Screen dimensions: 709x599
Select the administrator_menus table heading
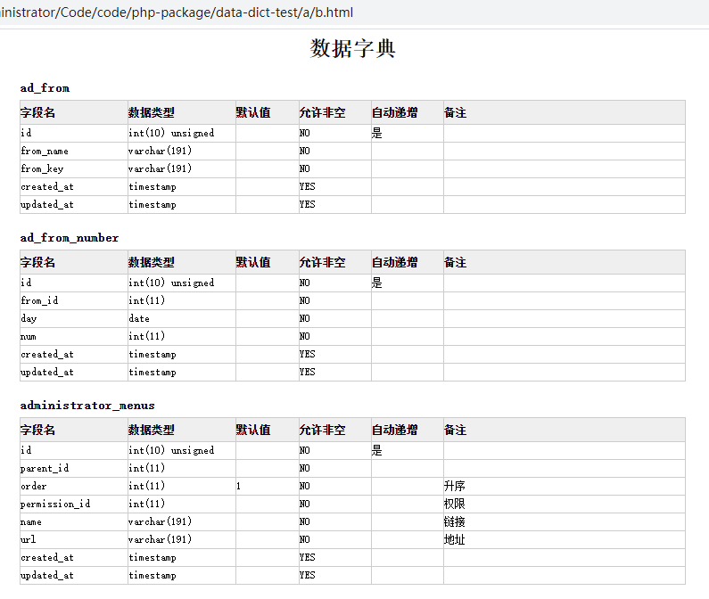click(x=87, y=406)
